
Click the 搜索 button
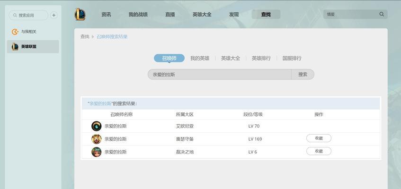coord(303,75)
